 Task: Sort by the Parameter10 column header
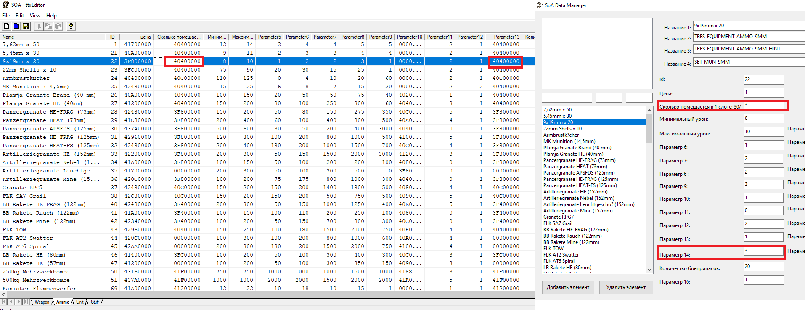409,37
